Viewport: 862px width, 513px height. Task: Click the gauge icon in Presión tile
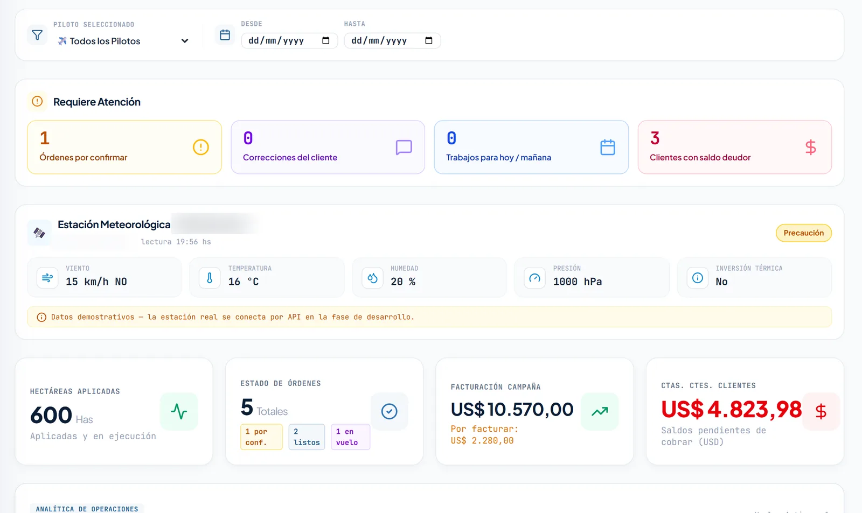coord(534,278)
